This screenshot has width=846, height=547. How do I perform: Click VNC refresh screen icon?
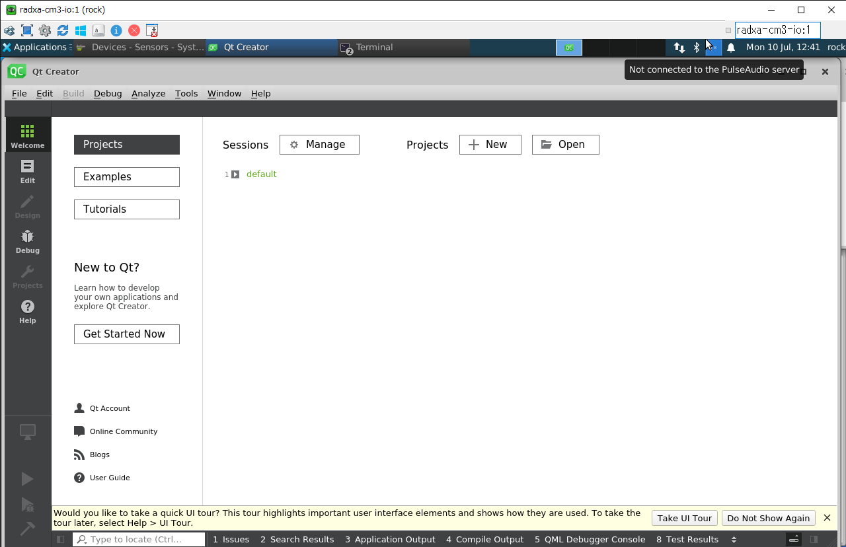pyautogui.click(x=63, y=30)
